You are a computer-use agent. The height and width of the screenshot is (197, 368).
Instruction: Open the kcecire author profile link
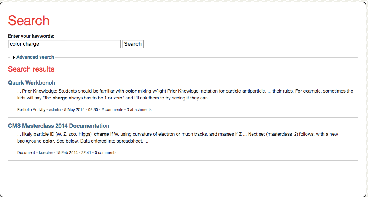pyautogui.click(x=46, y=152)
